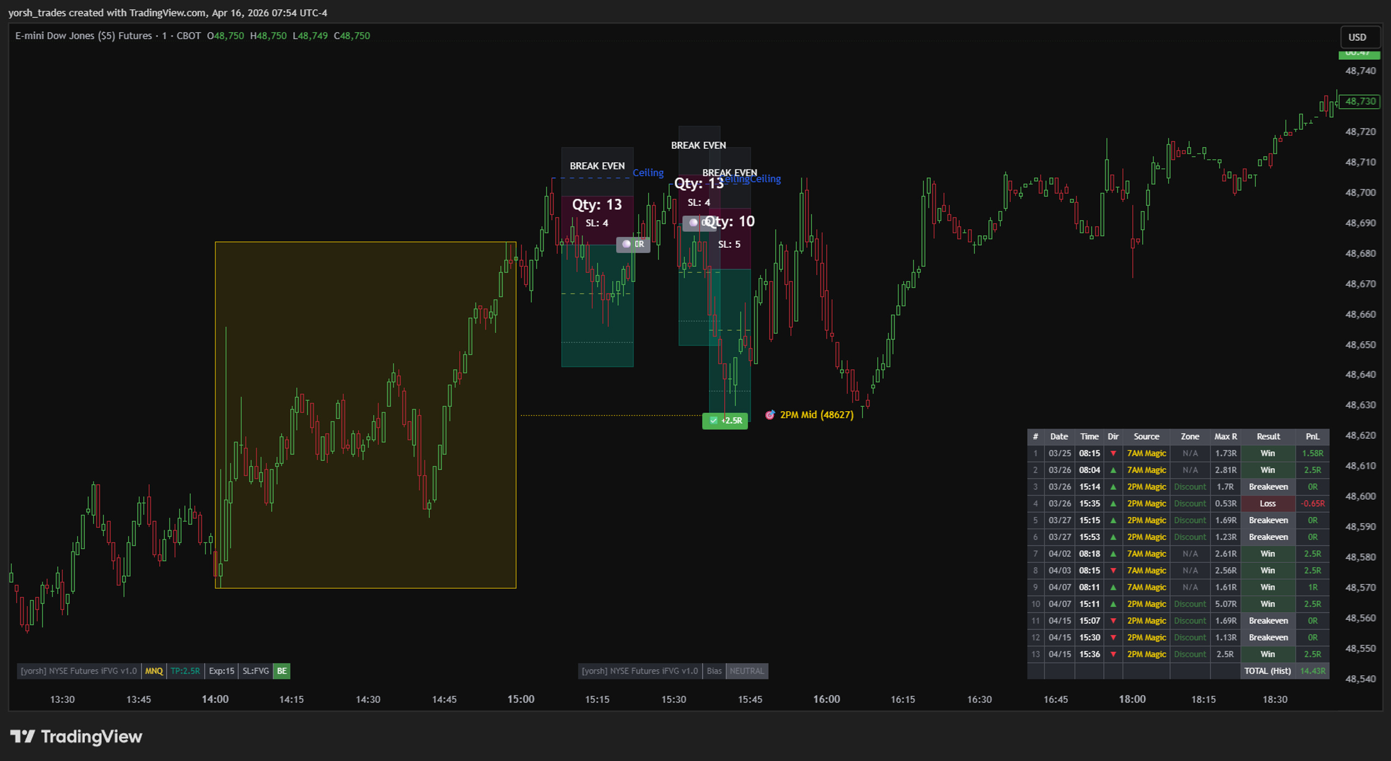Click the 5.07R Max R cell
This screenshot has width=1391, height=761.
coord(1226,604)
